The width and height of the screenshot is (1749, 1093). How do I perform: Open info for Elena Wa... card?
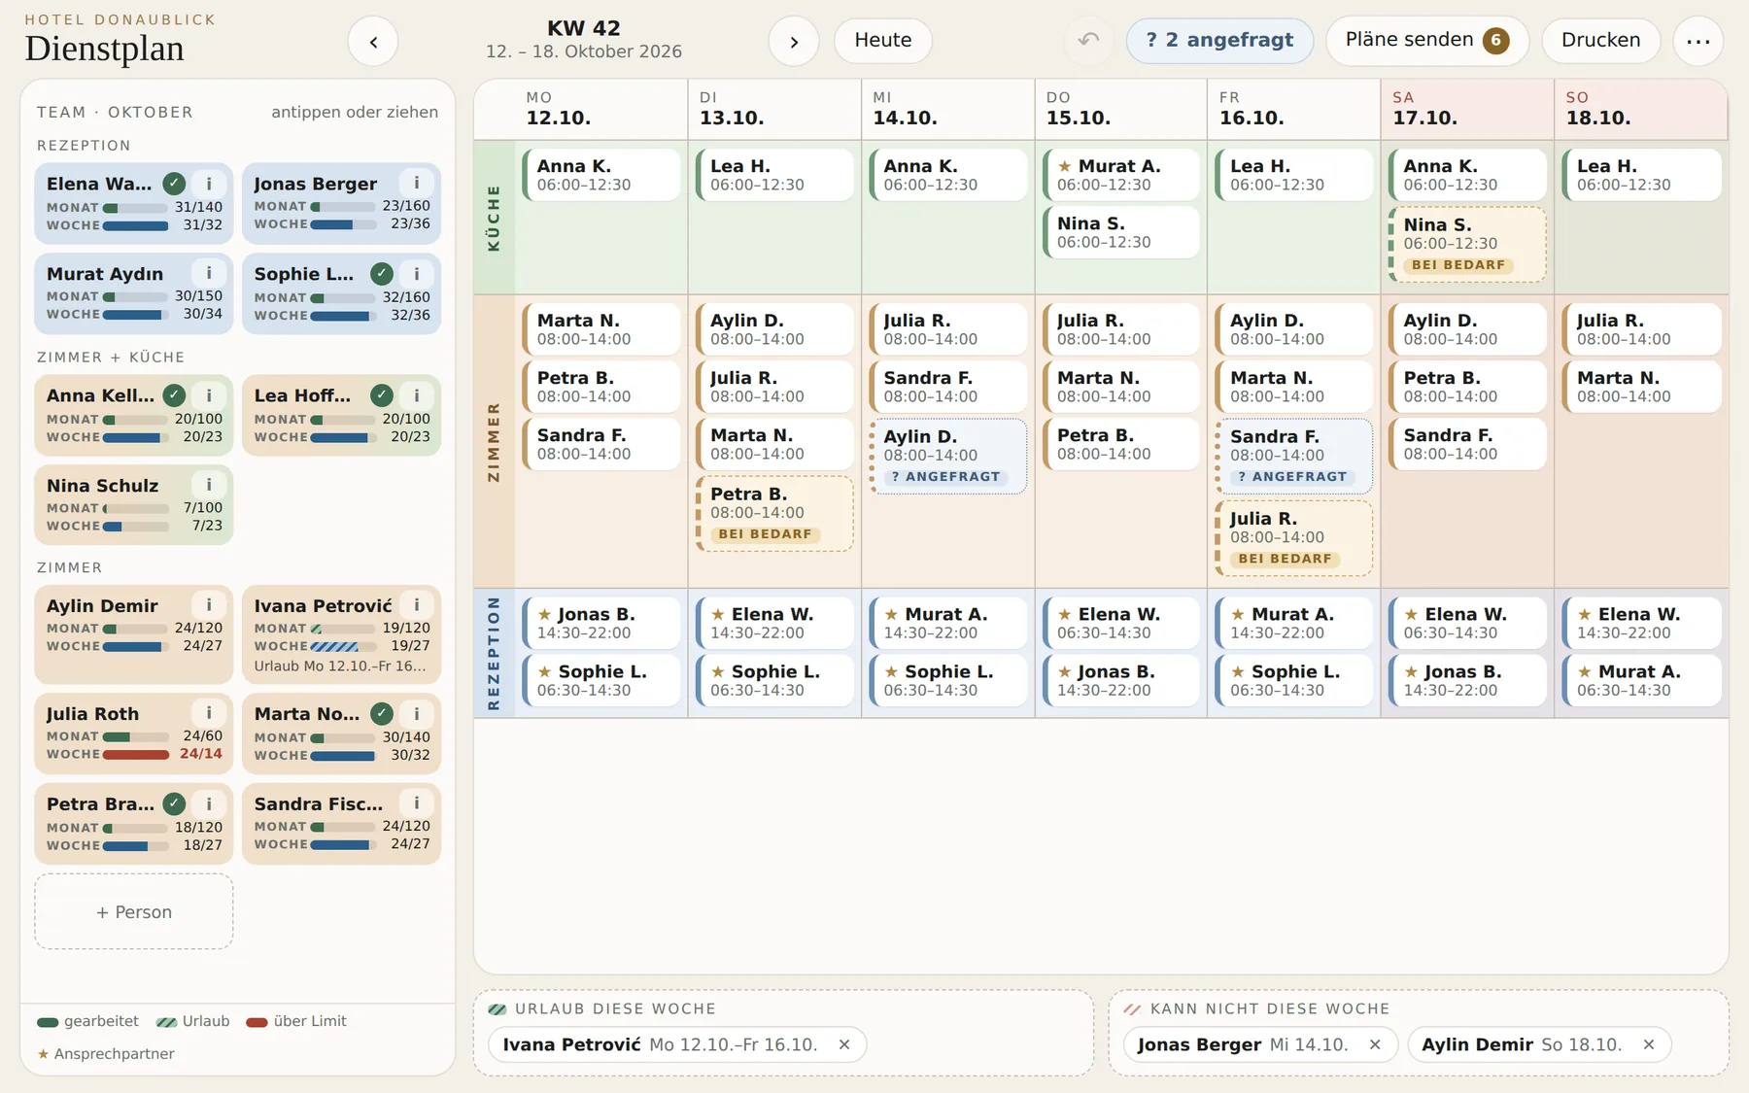pyautogui.click(x=208, y=184)
